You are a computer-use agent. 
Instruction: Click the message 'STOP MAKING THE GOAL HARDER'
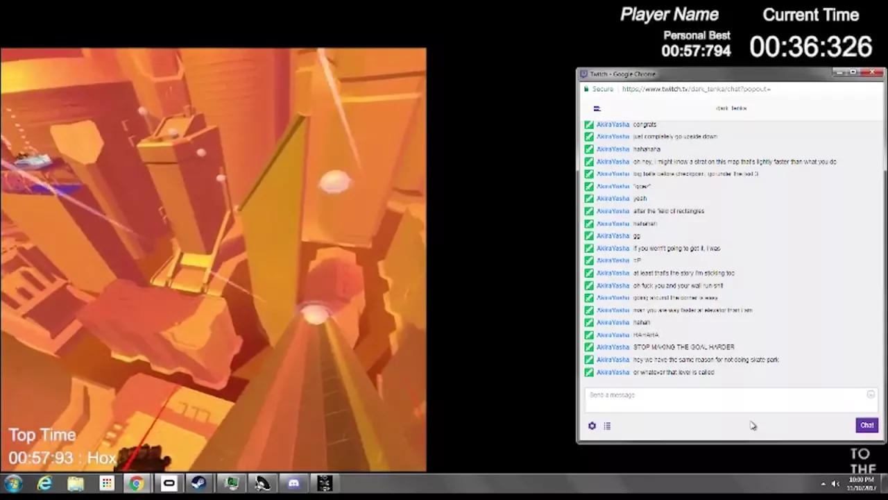pyautogui.click(x=683, y=347)
